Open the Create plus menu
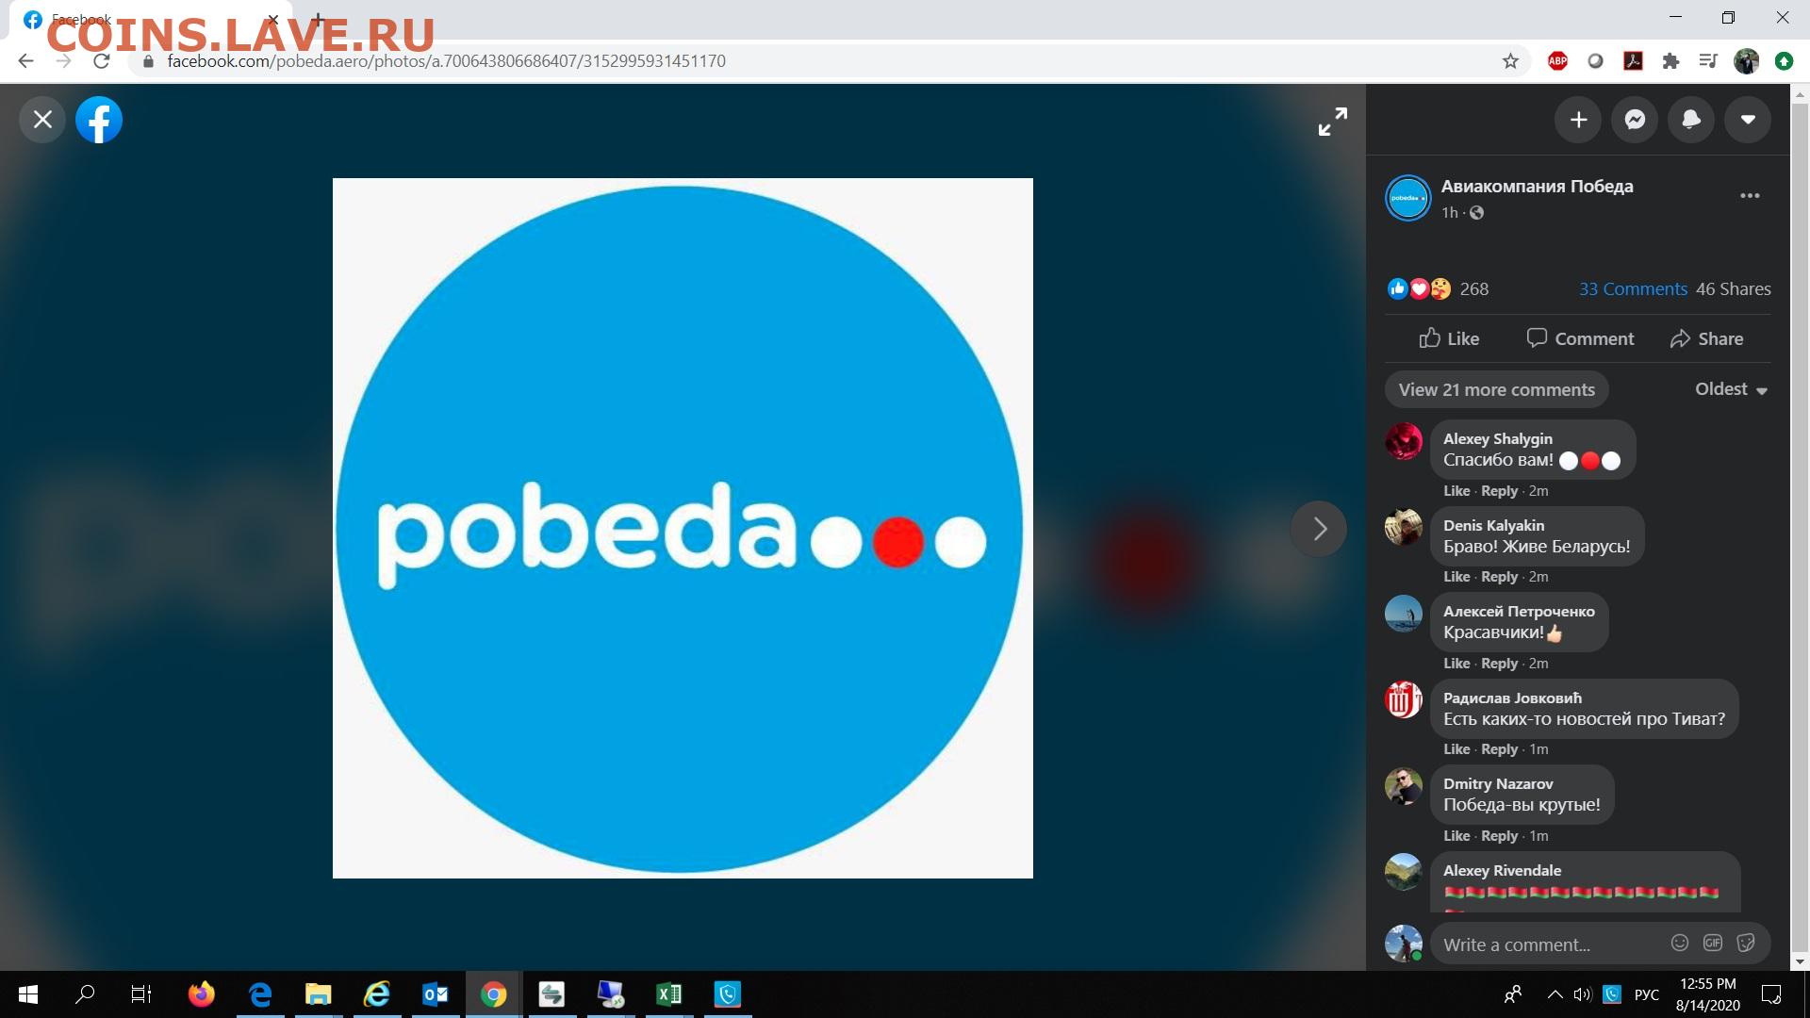Screen dimensions: 1810x1018 coord(1578,120)
